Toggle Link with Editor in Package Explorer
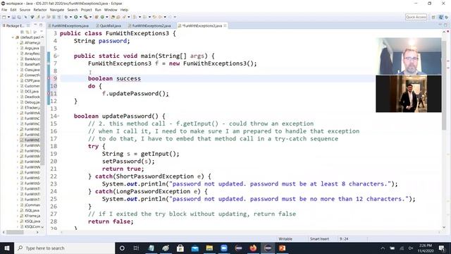Viewport: 451px width, 254px height. pos(28,32)
